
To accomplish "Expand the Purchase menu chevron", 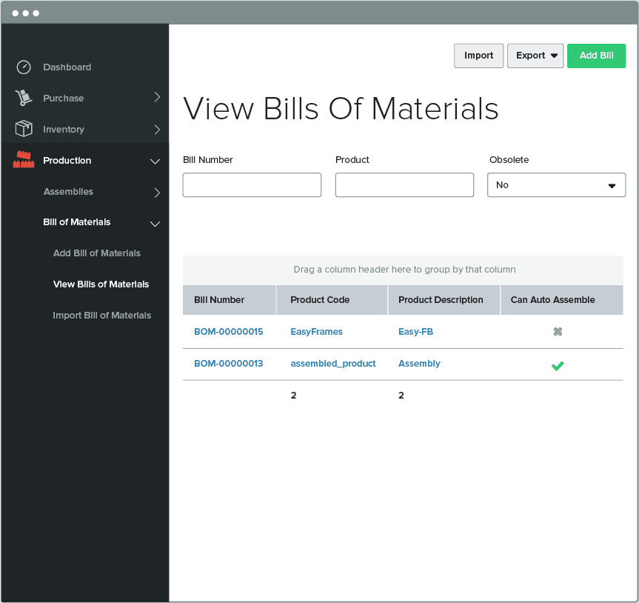I will point(156,97).
